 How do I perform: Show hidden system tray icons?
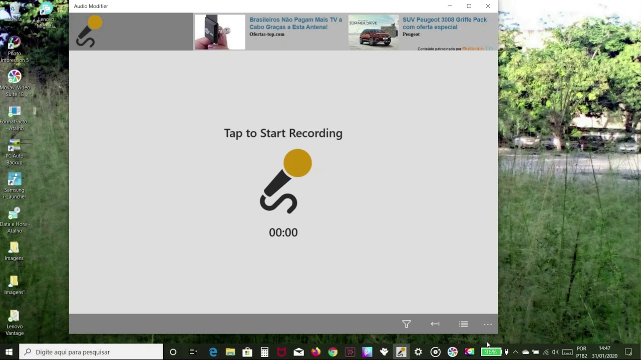tap(515, 352)
